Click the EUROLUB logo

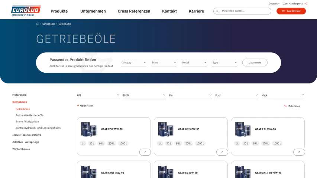(26, 11)
